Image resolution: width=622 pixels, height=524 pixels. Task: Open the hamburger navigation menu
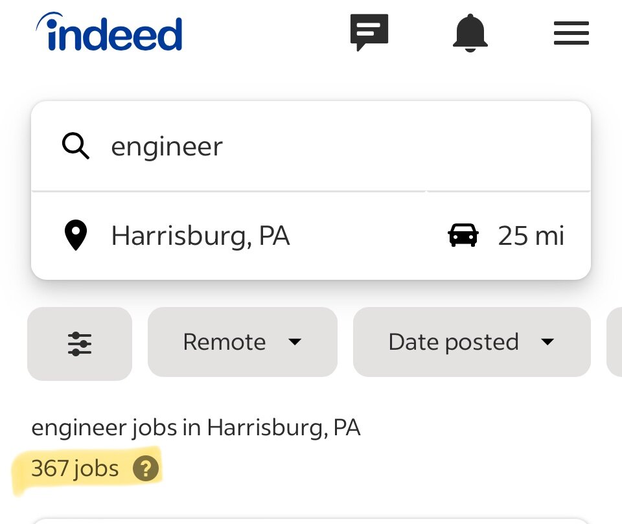tap(571, 33)
